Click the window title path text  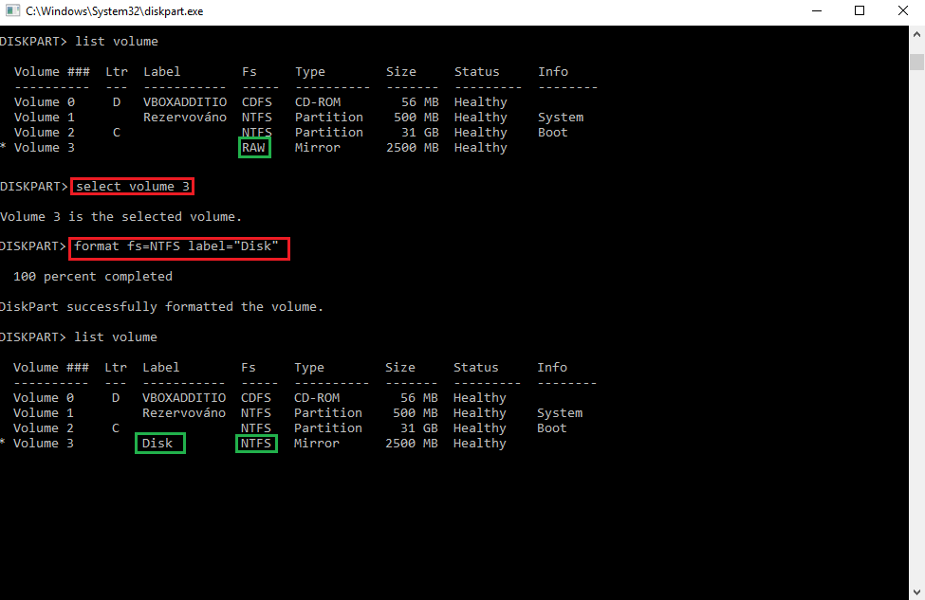[x=114, y=11]
